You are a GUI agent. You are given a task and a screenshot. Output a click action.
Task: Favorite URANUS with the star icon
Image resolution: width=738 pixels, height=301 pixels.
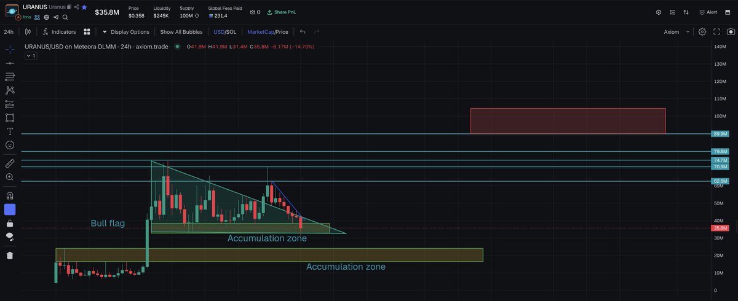coord(84,7)
